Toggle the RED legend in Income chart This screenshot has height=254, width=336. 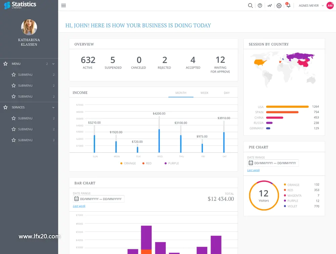[147, 163]
